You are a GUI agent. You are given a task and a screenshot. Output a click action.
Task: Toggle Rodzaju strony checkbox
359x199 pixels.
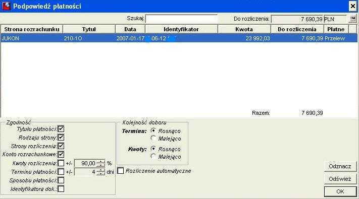pos(61,138)
